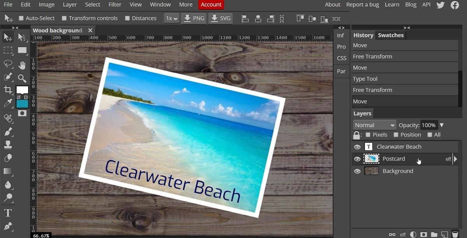Hide the Clearwater Beach text layer
The image size is (467, 238).
tap(357, 147)
